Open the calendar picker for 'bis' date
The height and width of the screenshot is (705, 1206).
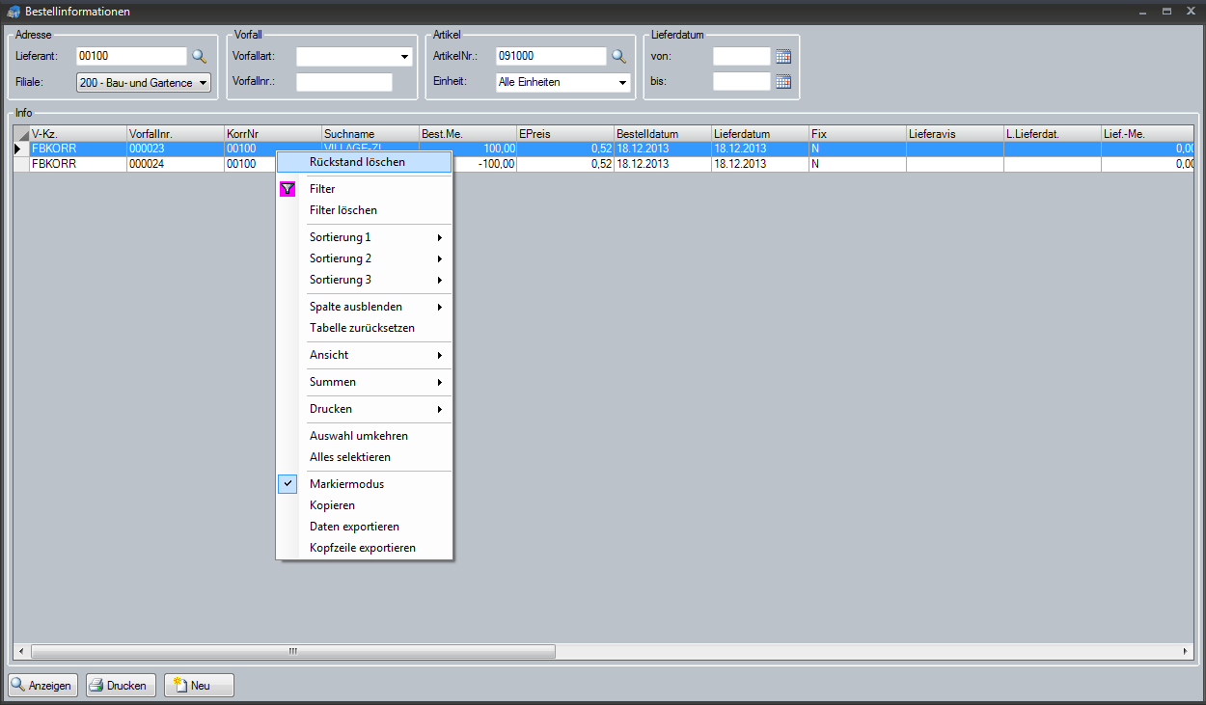(783, 82)
